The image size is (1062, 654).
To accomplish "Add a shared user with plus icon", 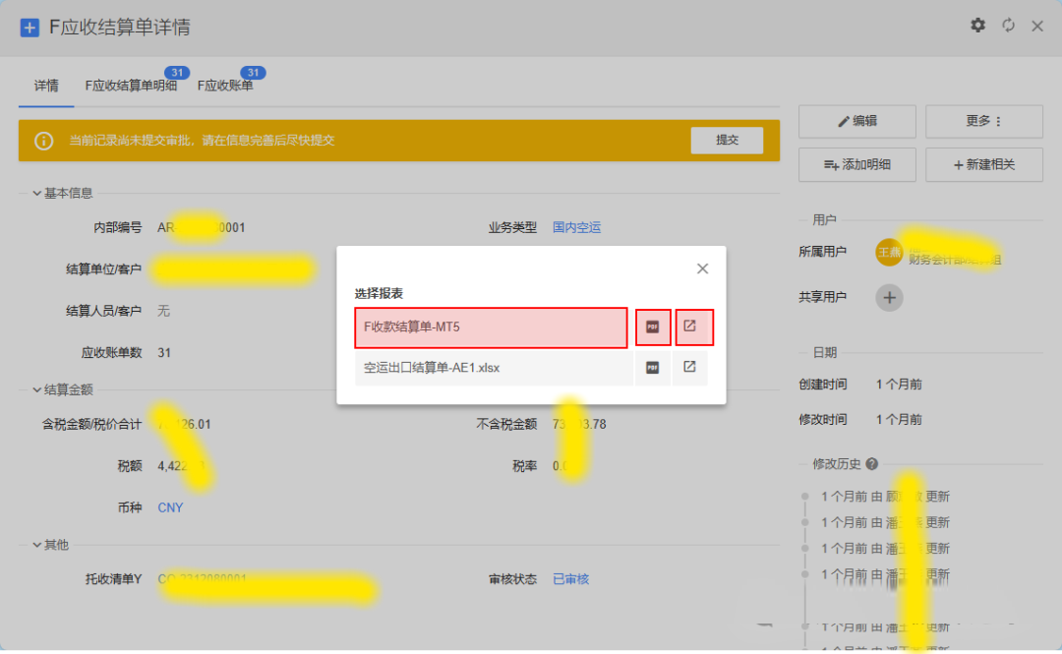I will (889, 297).
